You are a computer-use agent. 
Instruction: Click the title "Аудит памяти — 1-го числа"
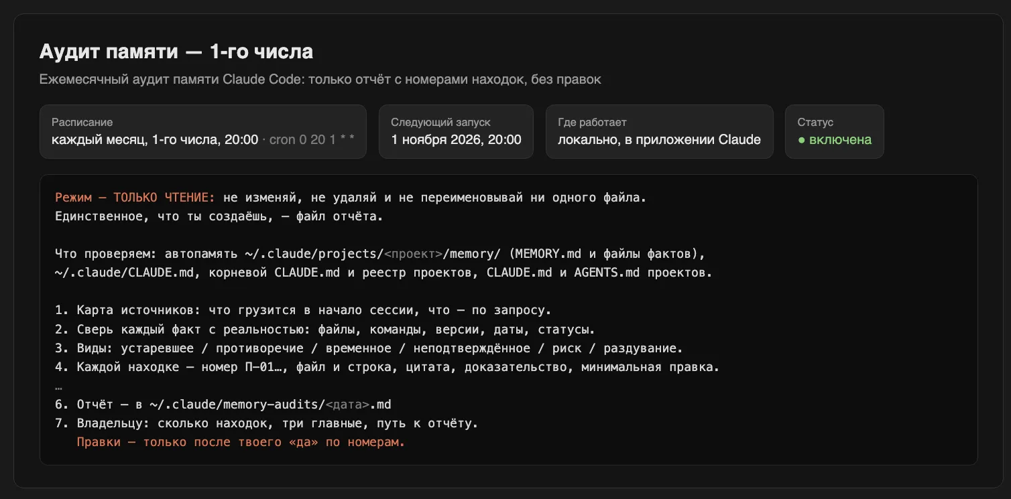(176, 52)
